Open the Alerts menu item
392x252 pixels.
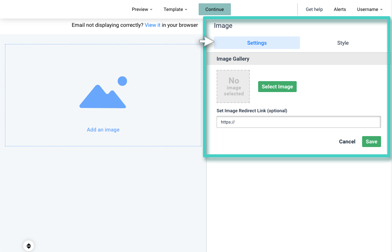(x=340, y=10)
